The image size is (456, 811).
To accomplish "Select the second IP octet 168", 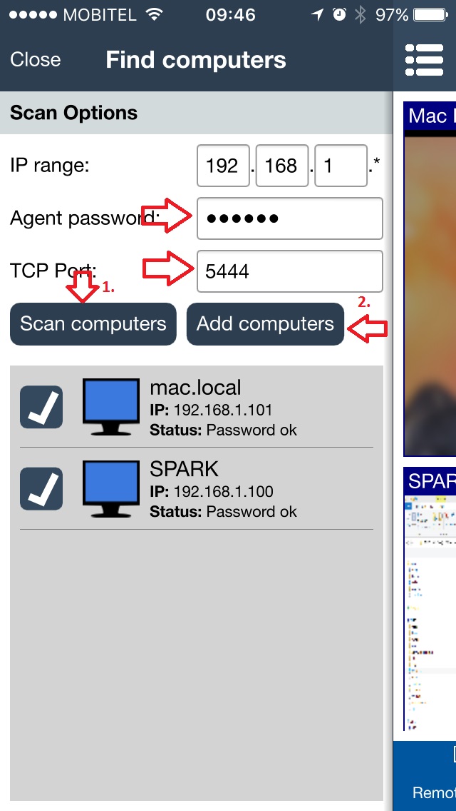I will click(x=282, y=166).
